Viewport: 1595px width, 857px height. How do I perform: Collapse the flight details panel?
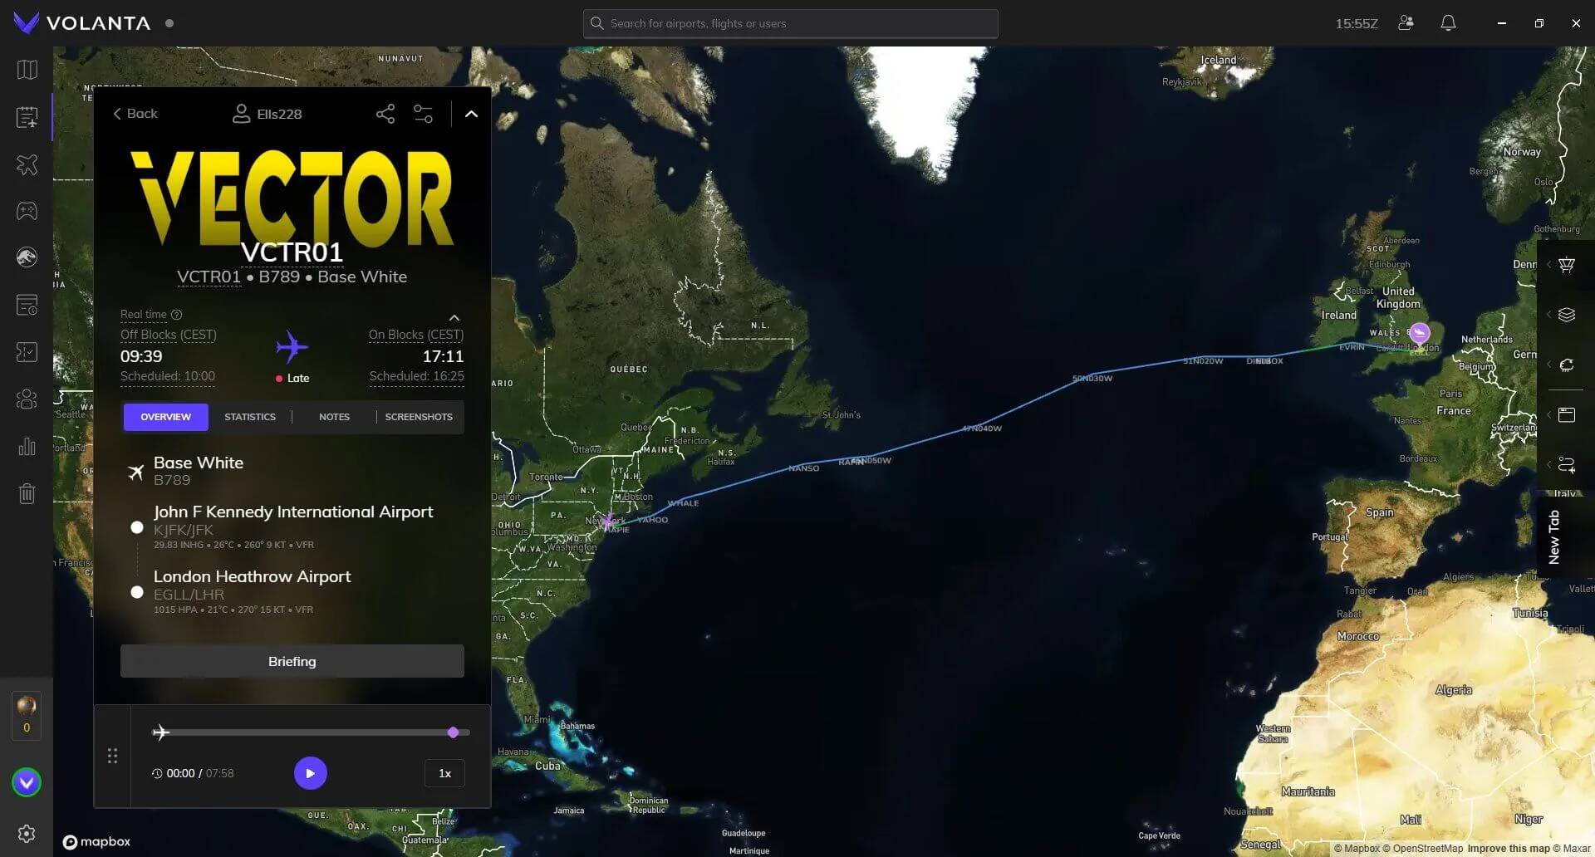[471, 114]
